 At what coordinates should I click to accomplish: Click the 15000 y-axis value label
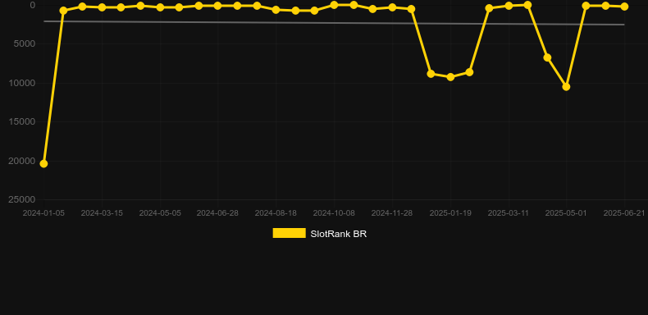(x=22, y=121)
